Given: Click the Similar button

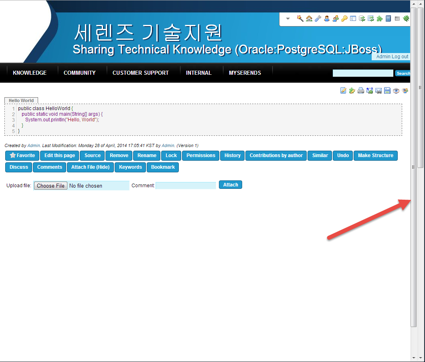Looking at the screenshot, I should point(320,155).
